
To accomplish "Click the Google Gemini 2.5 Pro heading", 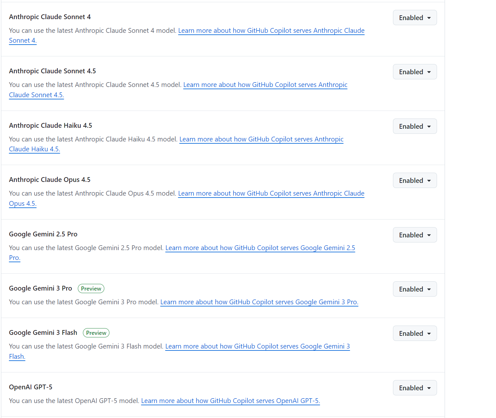I will coord(43,234).
